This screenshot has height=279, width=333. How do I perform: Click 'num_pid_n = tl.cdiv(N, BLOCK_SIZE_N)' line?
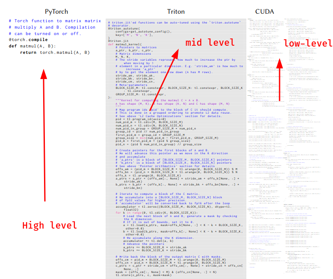coord(149,125)
